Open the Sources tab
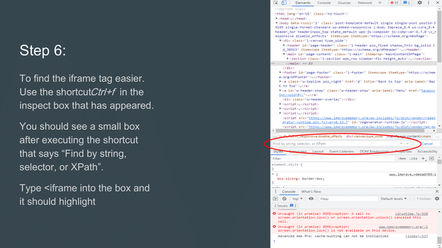442x248 pixels. (344, 3)
